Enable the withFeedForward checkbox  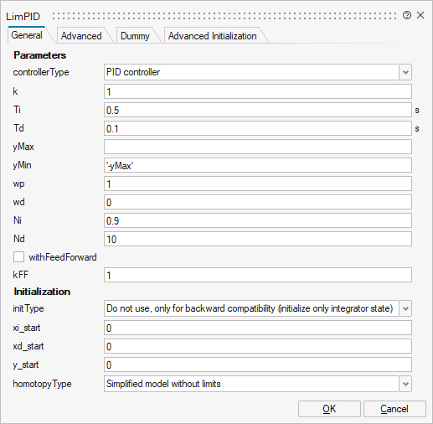point(18,257)
